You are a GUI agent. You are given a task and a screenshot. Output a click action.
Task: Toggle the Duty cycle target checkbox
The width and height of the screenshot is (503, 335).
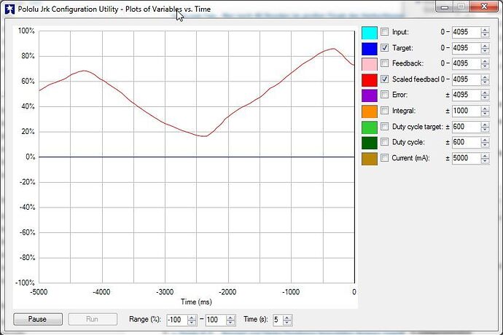click(x=384, y=127)
